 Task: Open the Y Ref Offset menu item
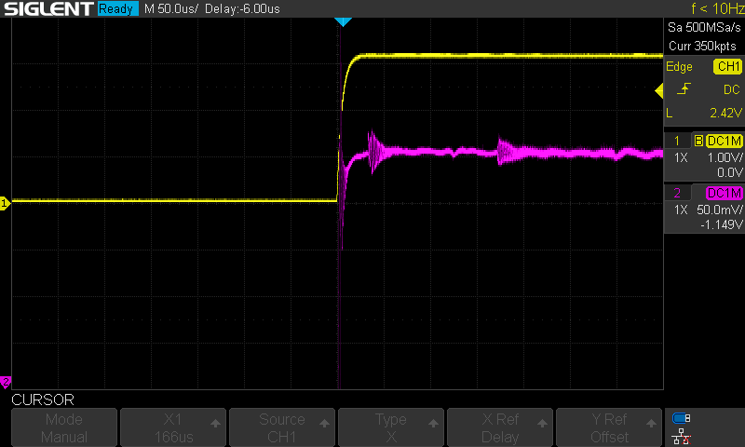click(x=609, y=428)
